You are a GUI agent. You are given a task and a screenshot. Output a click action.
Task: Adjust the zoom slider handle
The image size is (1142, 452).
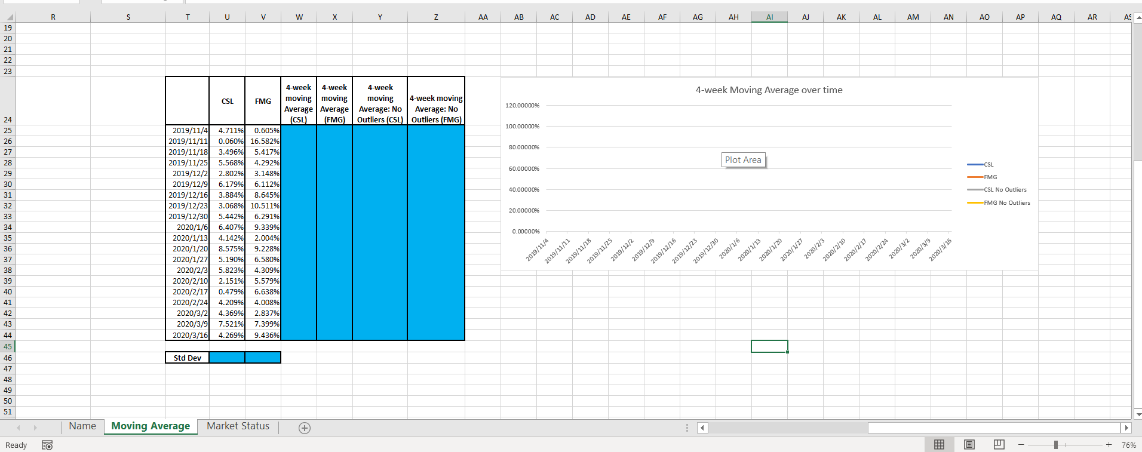point(1056,445)
